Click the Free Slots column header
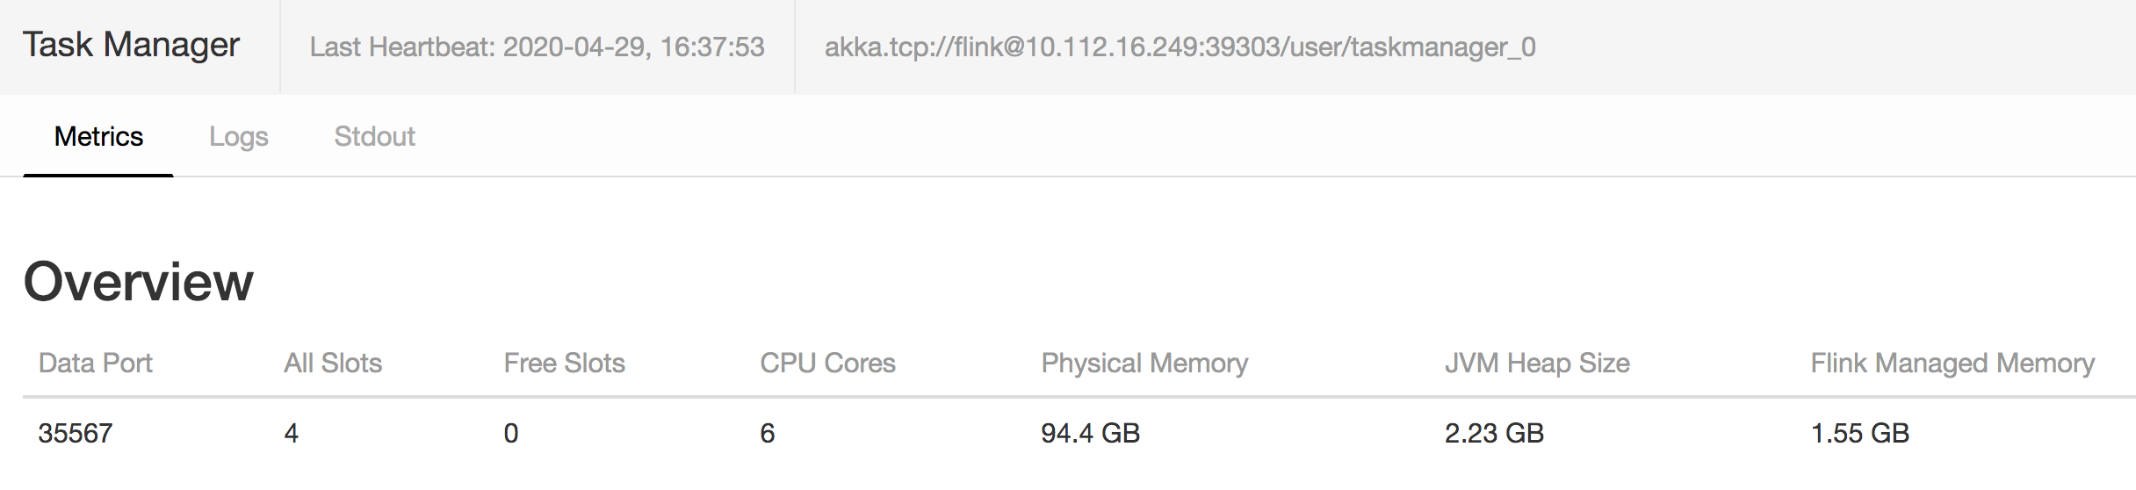The height and width of the screenshot is (490, 2136). point(564,364)
